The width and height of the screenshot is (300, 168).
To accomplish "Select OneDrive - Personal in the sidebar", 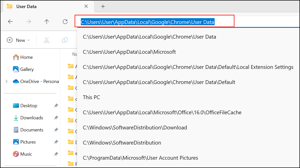I will click(x=36, y=81).
